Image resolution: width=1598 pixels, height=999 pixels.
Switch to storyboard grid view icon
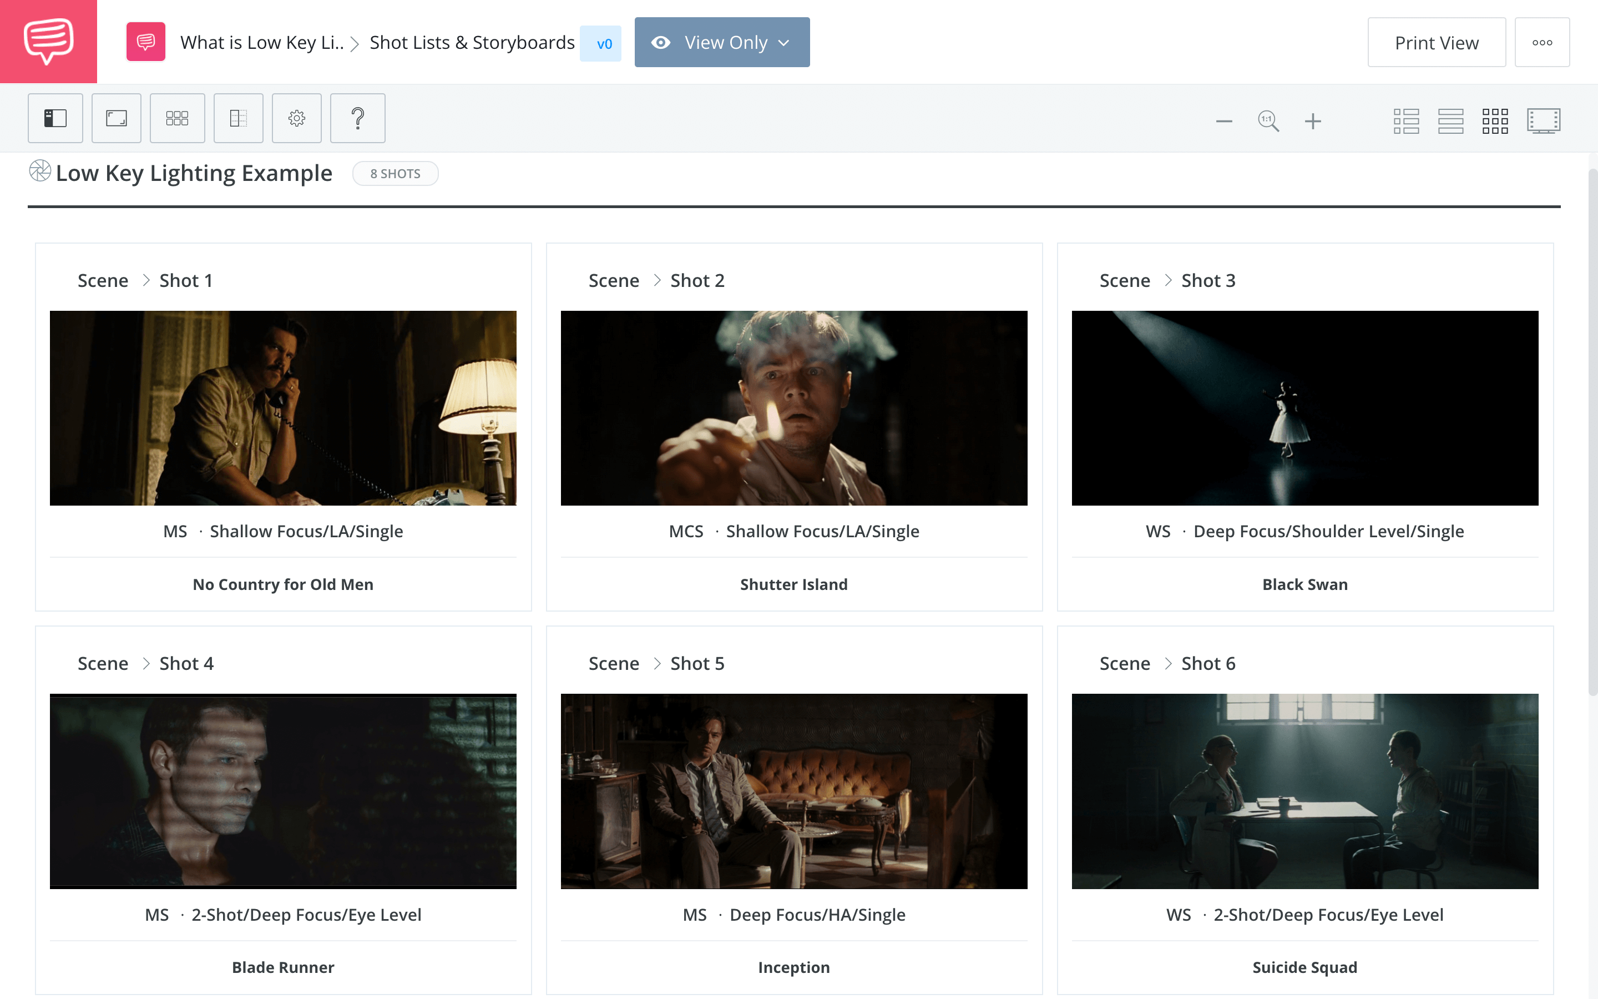click(x=1495, y=121)
